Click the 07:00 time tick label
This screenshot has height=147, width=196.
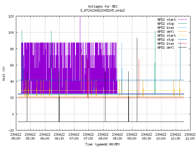coord(74,138)
